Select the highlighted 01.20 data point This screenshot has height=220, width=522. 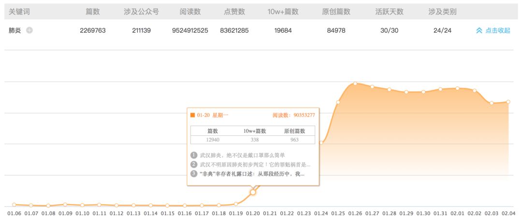(x=253, y=192)
